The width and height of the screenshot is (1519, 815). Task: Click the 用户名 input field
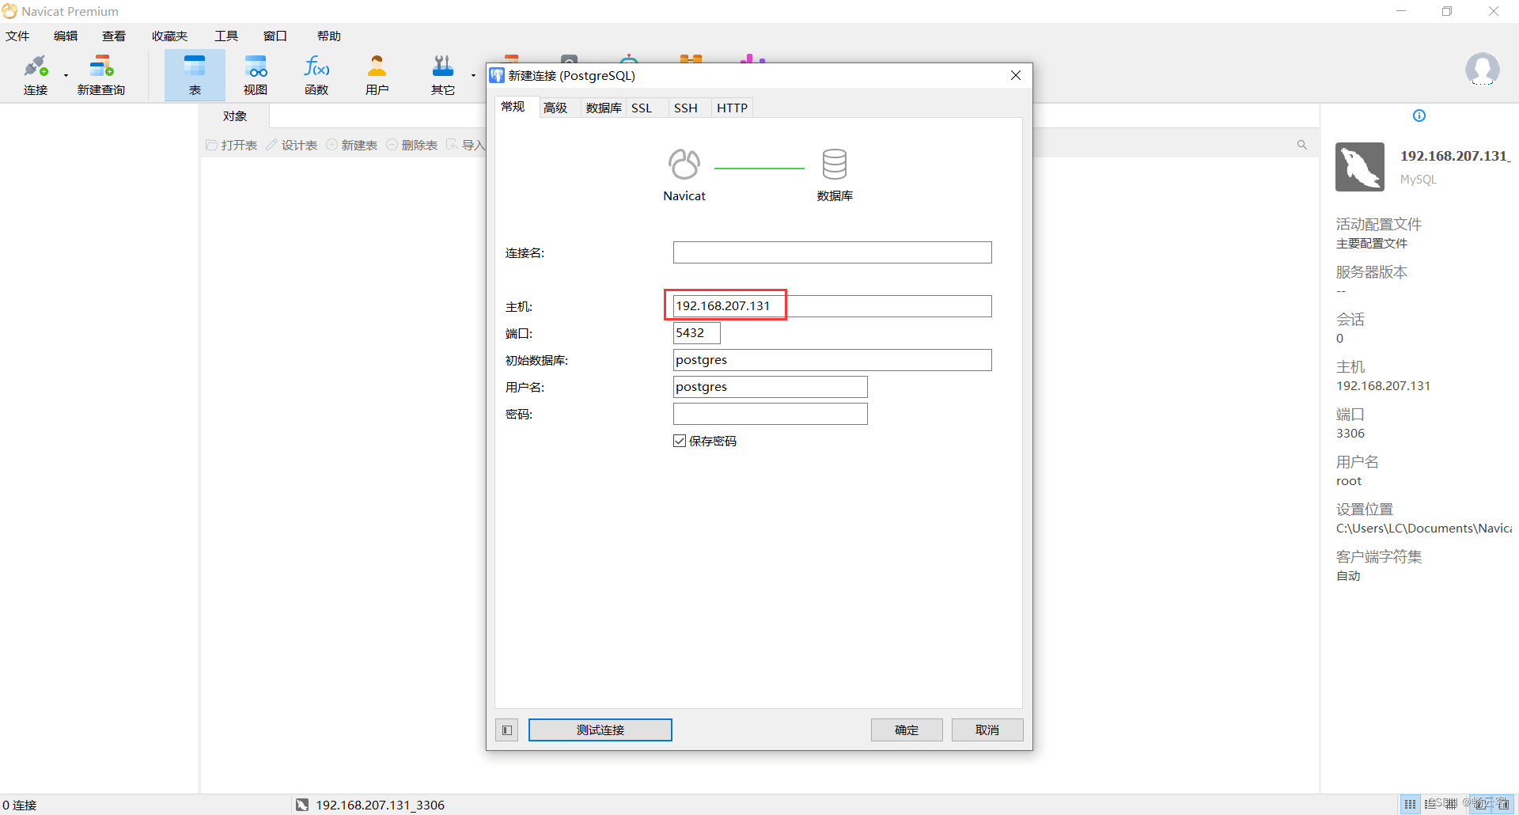(771, 387)
